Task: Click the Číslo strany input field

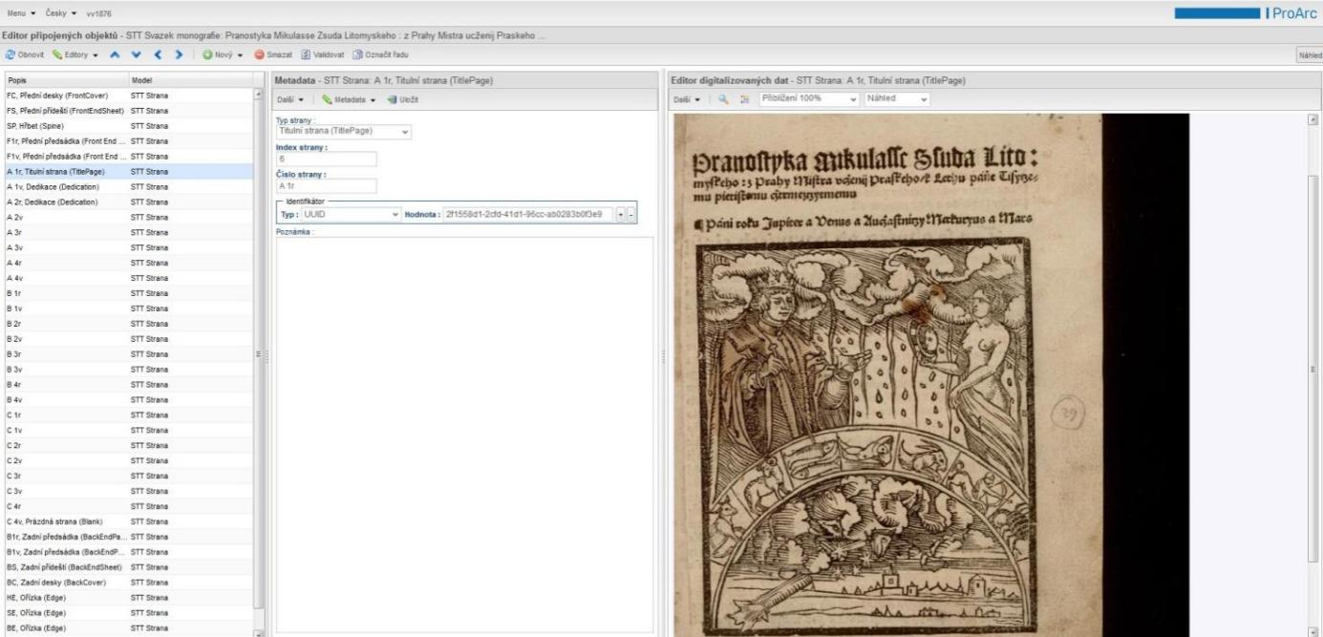Action: pyautogui.click(x=327, y=186)
